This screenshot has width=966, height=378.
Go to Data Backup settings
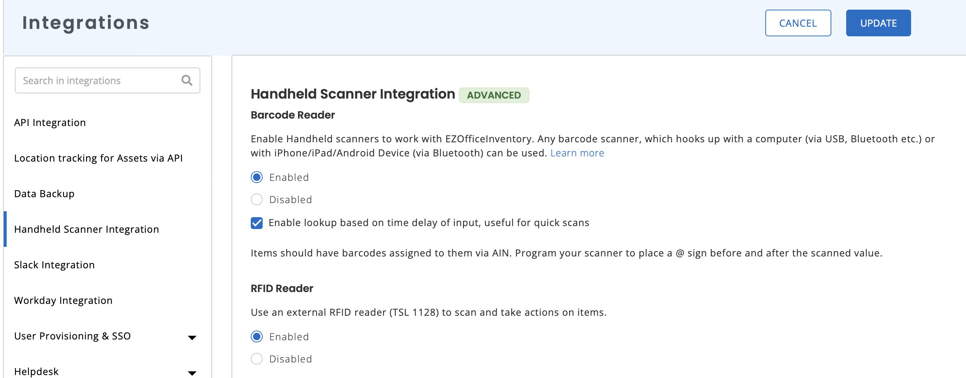tap(44, 194)
